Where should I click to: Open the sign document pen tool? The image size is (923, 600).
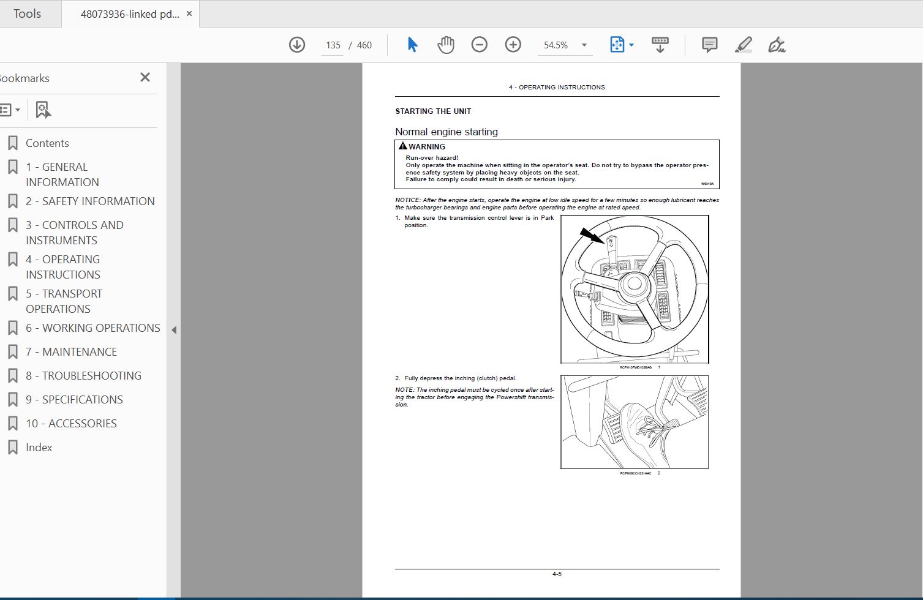[777, 45]
